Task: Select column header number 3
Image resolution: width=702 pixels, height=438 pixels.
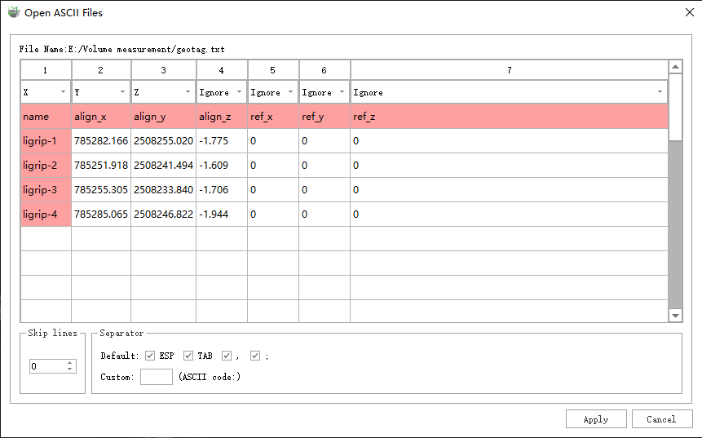Action: point(163,70)
